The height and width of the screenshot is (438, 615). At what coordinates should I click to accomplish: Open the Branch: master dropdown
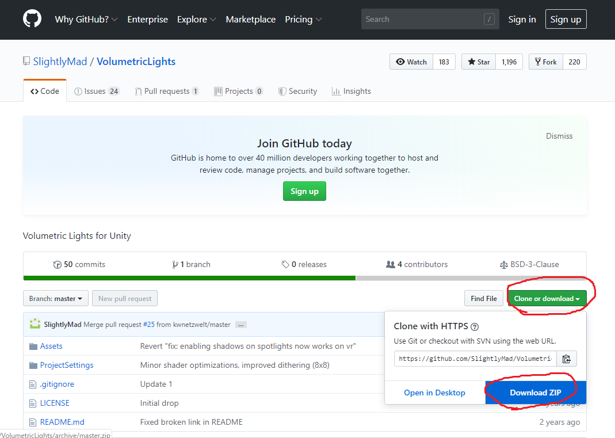point(56,298)
